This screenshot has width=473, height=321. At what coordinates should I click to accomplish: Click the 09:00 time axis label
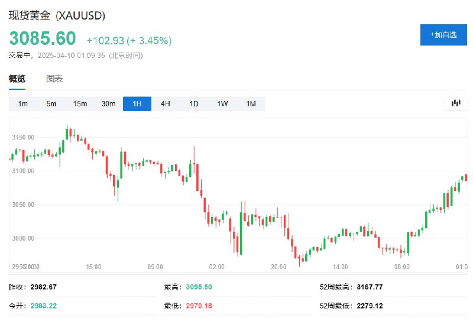click(x=155, y=267)
